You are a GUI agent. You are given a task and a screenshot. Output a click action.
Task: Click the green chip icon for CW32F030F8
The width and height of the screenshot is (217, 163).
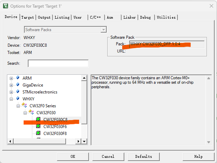click(38, 133)
